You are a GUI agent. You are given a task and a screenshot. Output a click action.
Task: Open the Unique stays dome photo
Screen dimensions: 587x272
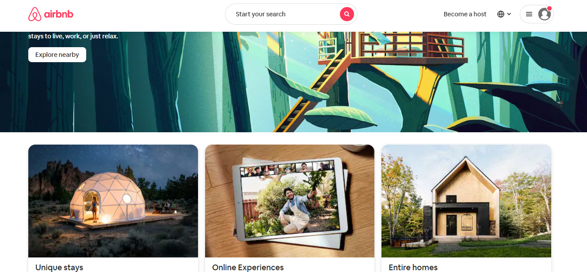point(113,201)
